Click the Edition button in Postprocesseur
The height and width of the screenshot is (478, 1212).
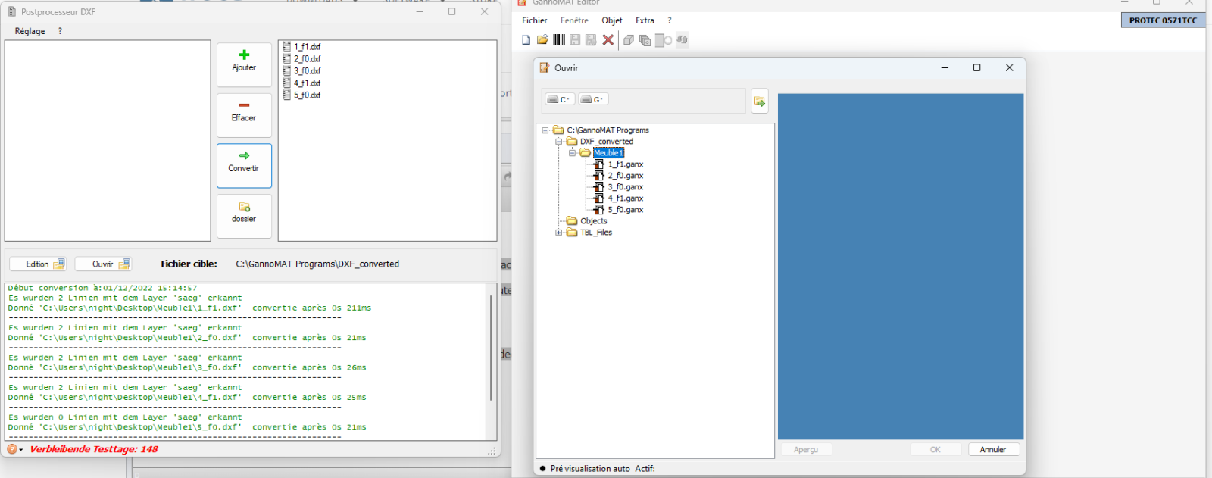click(38, 264)
